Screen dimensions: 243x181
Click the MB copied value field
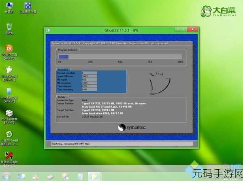pos(90,80)
